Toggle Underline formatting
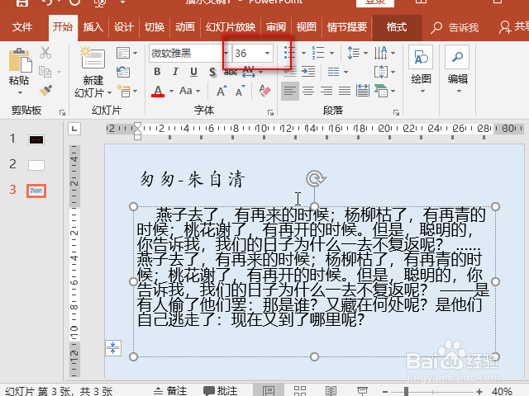The width and height of the screenshot is (529, 396). point(193,72)
